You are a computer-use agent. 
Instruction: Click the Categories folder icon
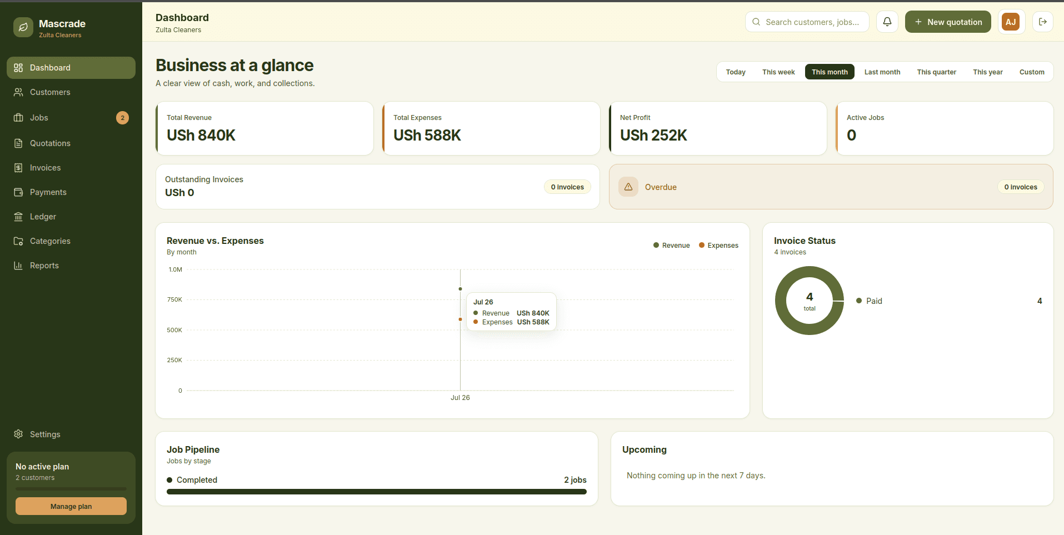click(x=18, y=241)
